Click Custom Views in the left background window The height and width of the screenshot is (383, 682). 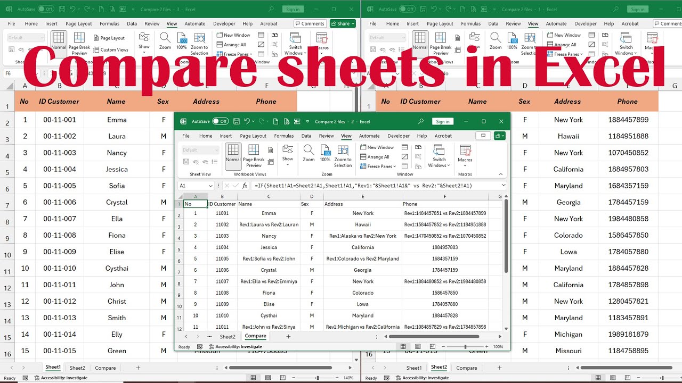pyautogui.click(x=110, y=49)
